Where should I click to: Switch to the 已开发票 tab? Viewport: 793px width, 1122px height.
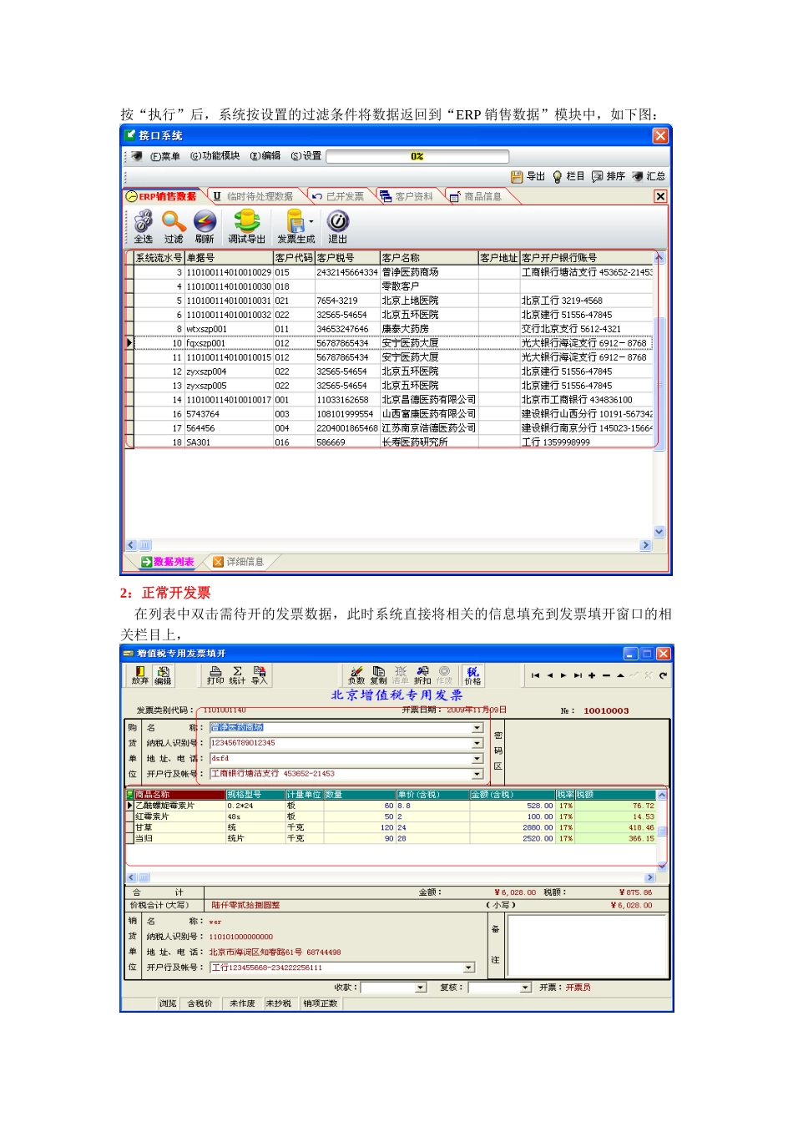(339, 196)
